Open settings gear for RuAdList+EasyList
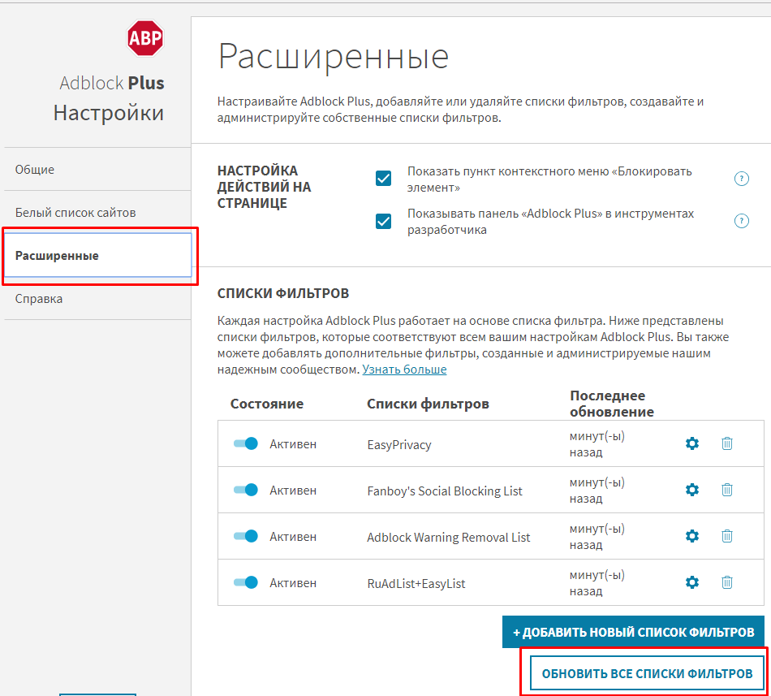The width and height of the screenshot is (771, 696). (691, 582)
